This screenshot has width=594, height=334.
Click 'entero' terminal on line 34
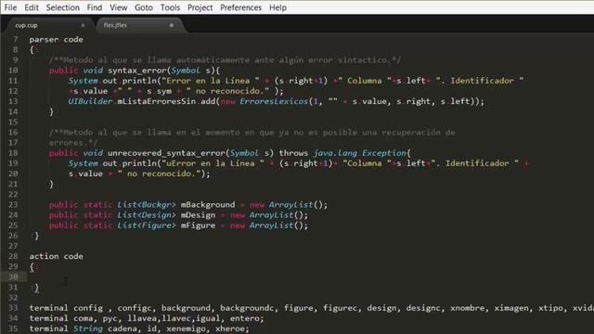tap(244, 318)
